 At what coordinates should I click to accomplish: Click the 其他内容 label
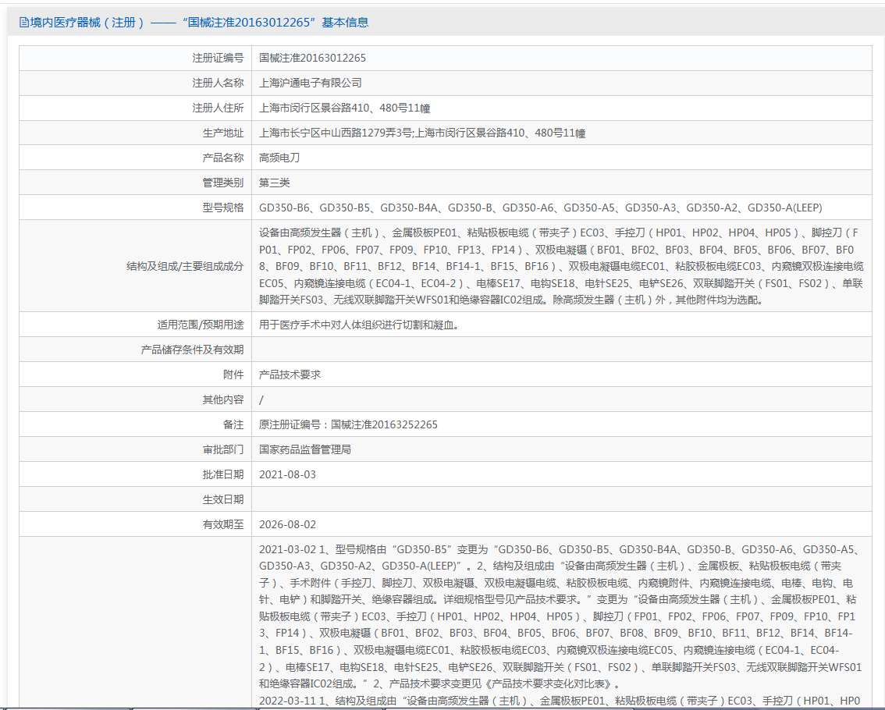pyautogui.click(x=223, y=399)
